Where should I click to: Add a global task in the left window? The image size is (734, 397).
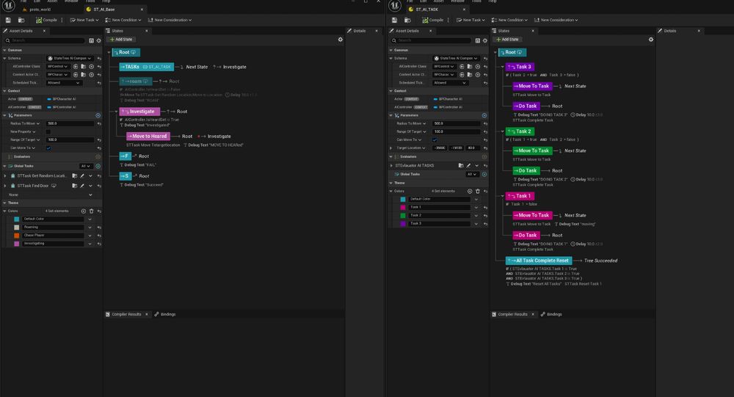[98, 166]
